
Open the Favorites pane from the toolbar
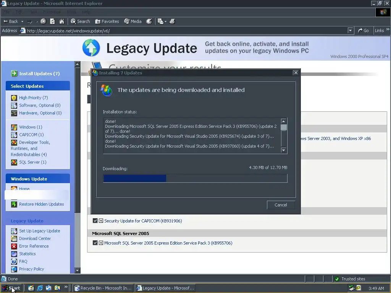[107, 21]
